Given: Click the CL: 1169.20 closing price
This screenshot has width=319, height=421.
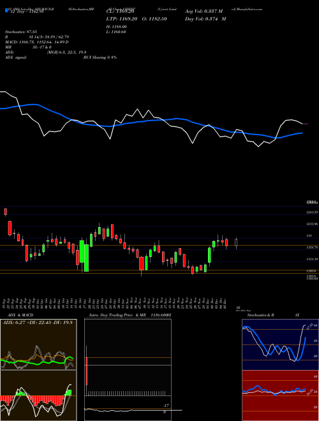Looking at the screenshot, I should point(121,12).
